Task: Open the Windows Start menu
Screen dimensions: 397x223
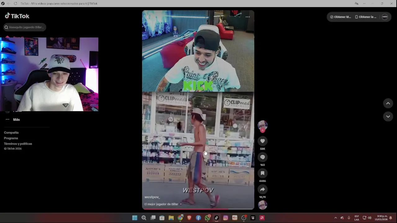Action: click(x=135, y=218)
